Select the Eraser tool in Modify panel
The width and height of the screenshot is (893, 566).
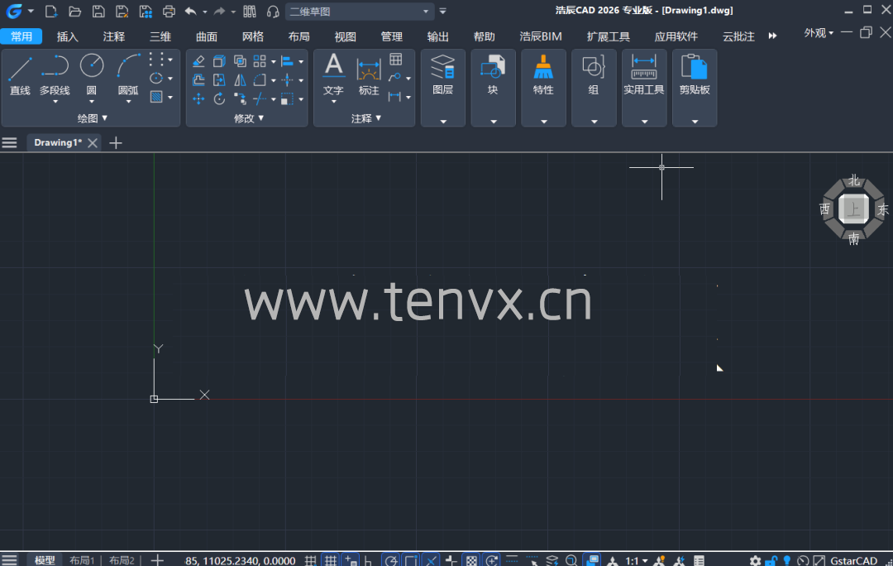(x=198, y=61)
